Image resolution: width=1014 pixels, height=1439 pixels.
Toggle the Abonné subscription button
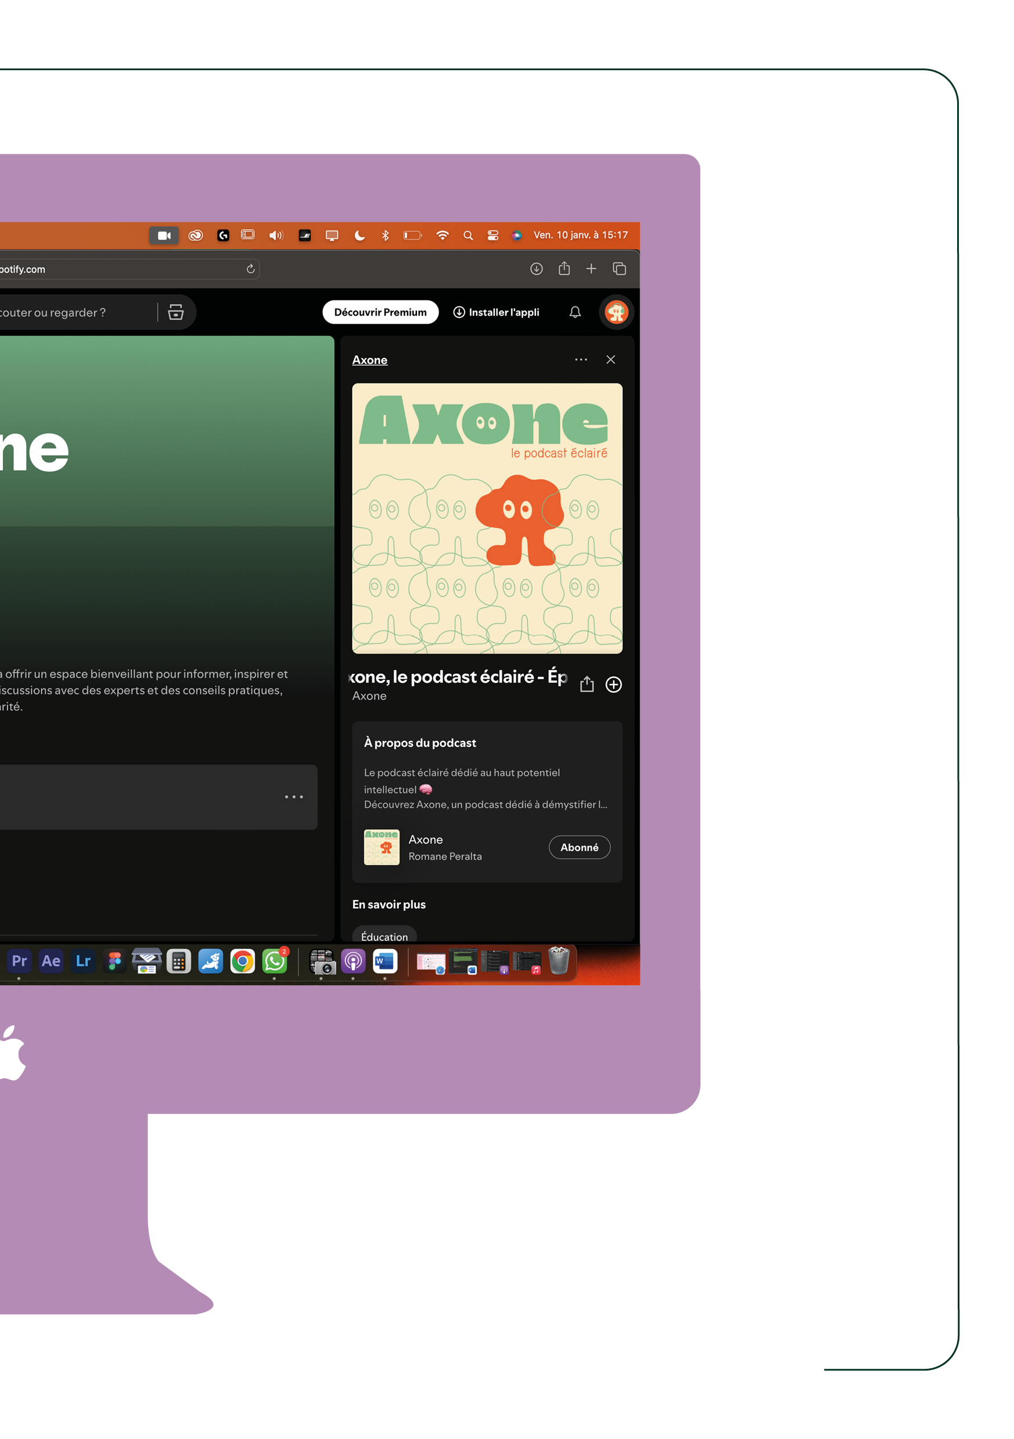579,847
